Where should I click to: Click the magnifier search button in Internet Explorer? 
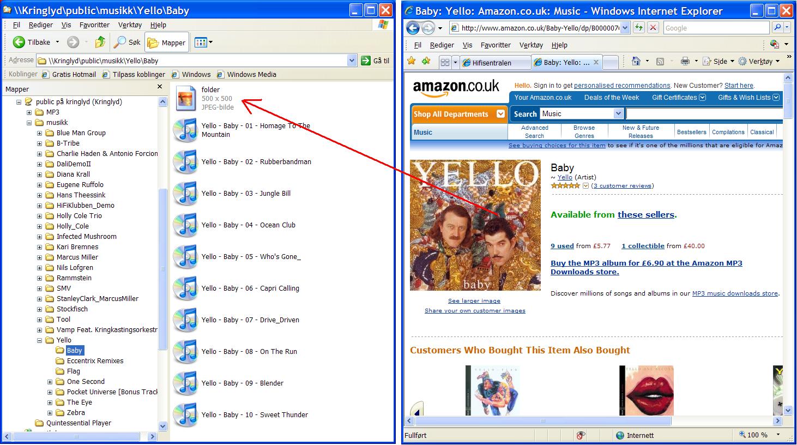(x=777, y=28)
